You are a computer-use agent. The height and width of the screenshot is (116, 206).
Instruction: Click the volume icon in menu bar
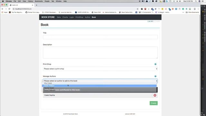(180, 1)
